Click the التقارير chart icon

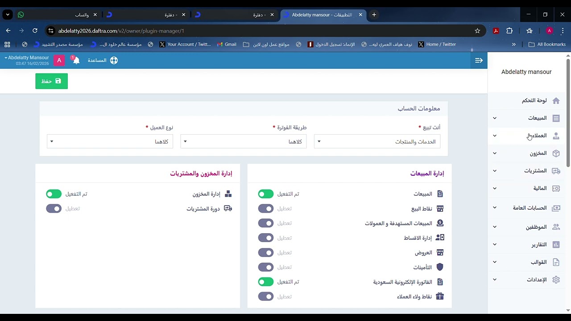556,245
